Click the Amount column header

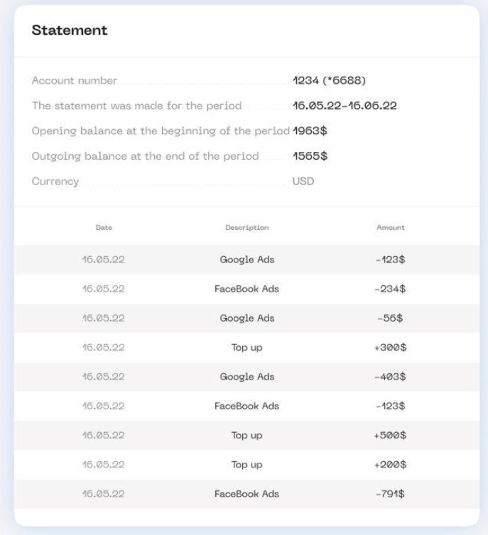click(390, 228)
